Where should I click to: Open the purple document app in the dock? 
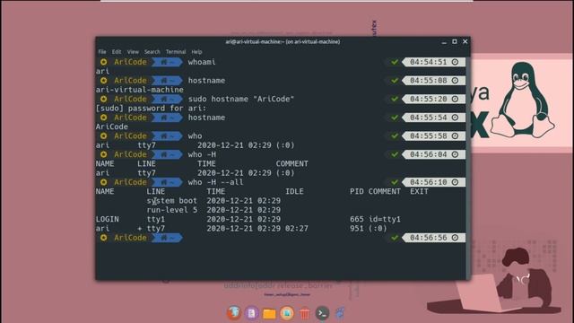coord(252,313)
